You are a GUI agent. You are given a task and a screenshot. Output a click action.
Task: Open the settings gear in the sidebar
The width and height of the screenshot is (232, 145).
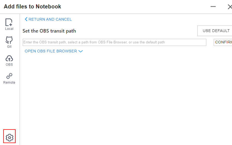(x=10, y=137)
